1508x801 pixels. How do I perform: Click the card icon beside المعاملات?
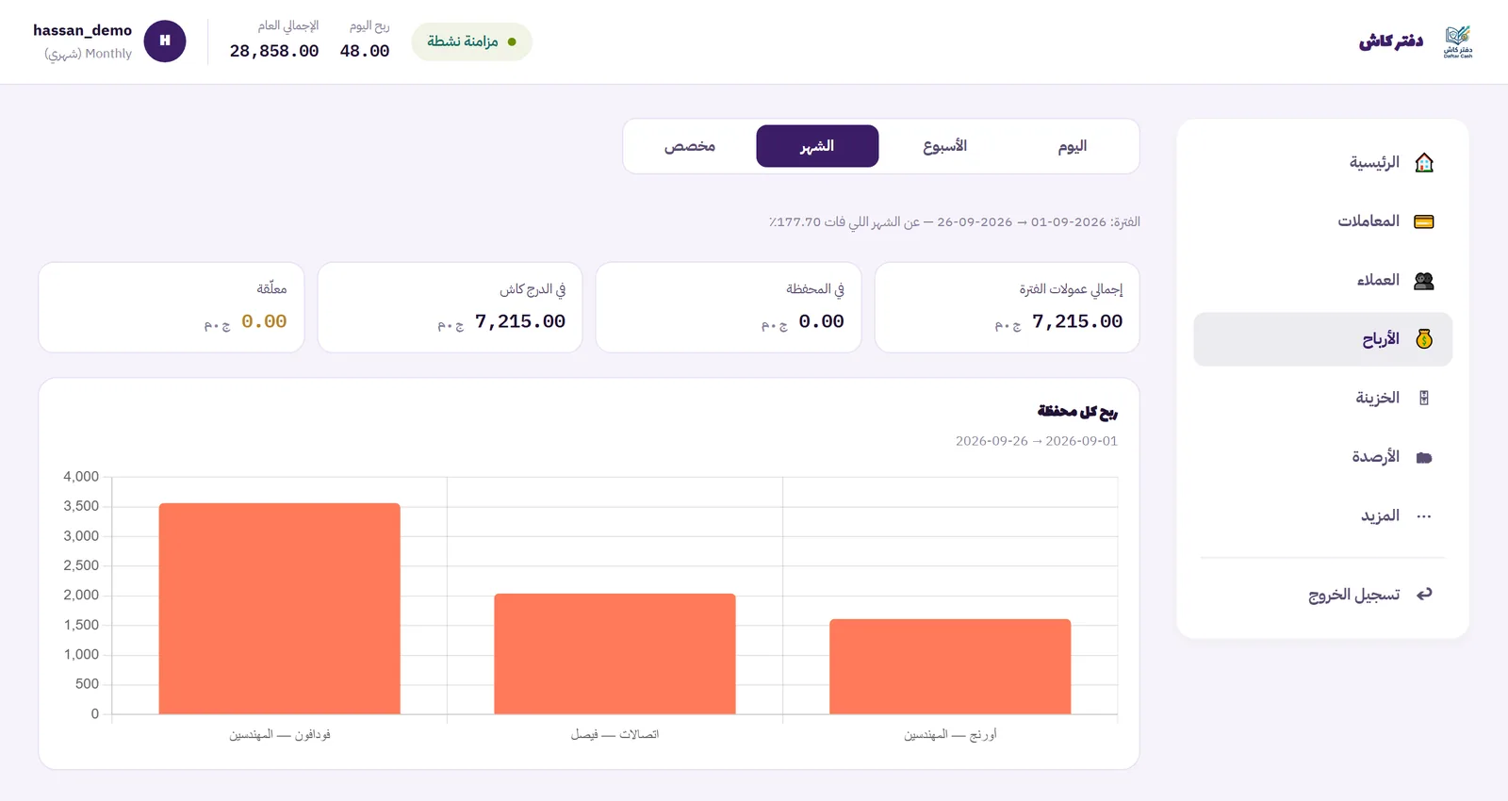click(1424, 221)
